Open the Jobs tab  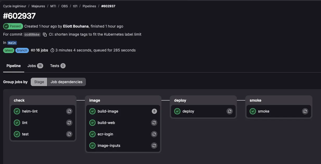pos(35,66)
